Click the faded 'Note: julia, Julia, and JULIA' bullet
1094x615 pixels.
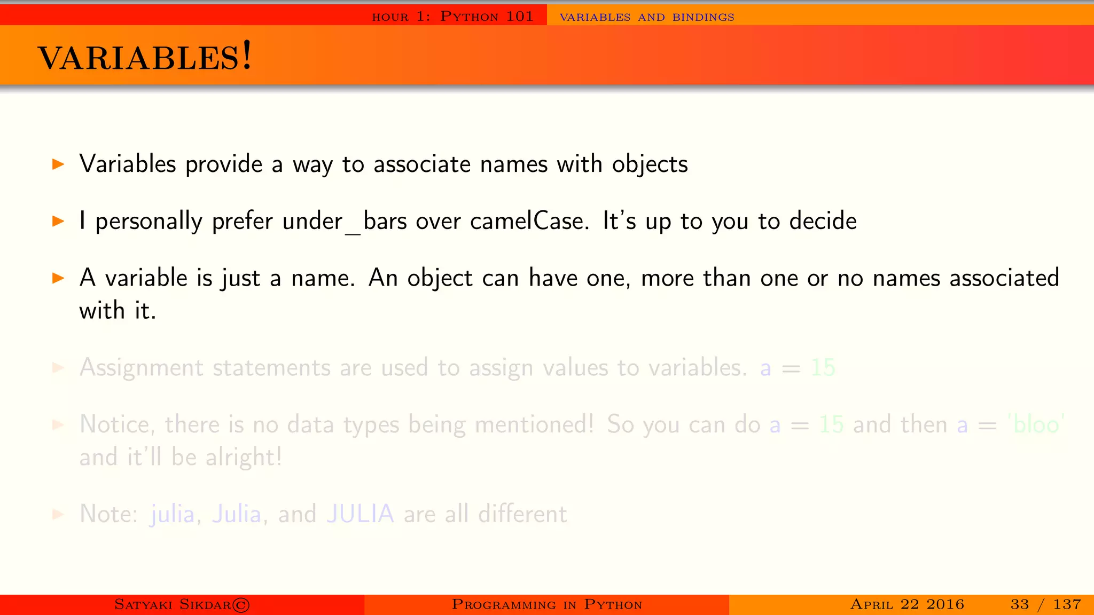click(323, 514)
